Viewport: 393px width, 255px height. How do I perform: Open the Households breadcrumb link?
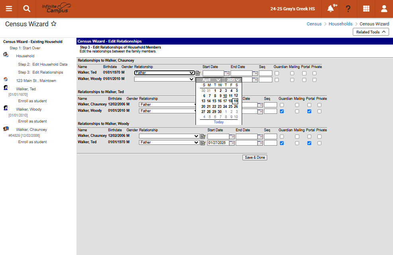(340, 24)
